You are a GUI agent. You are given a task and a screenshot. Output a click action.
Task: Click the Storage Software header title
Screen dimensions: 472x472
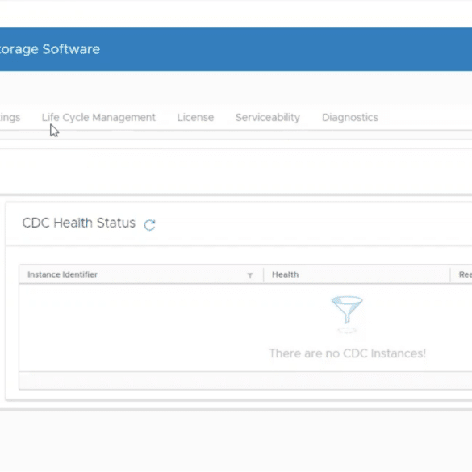50,49
